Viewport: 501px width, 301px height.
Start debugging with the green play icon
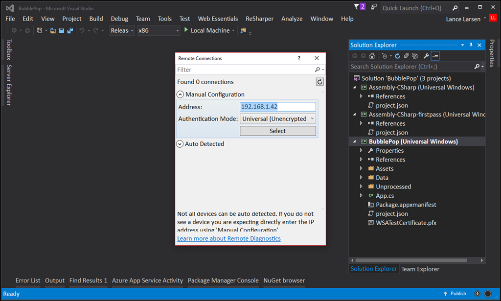[186, 30]
